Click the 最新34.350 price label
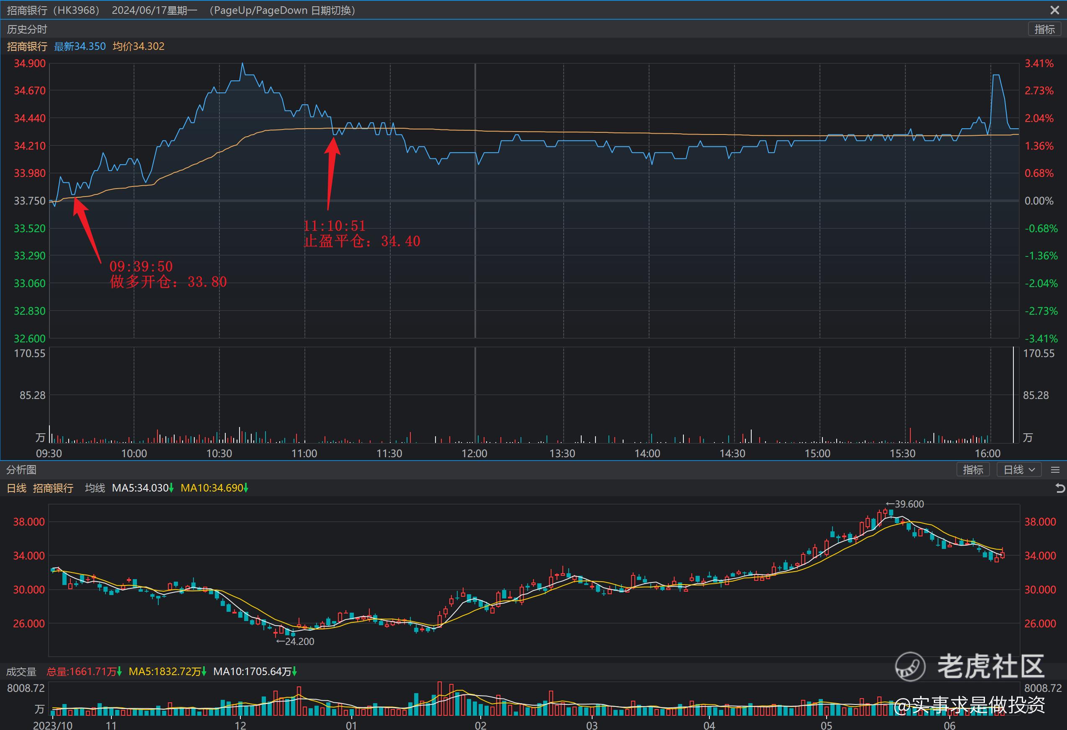The image size is (1067, 730). 80,47
